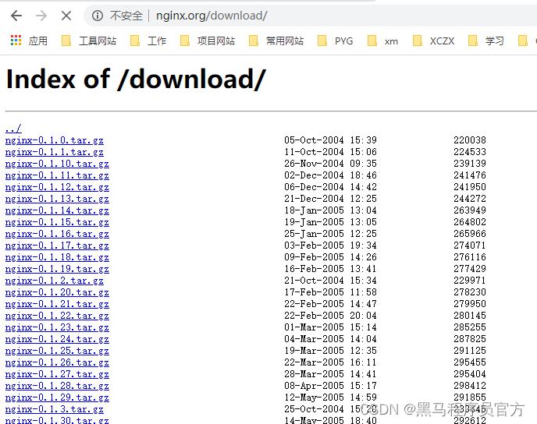Click the nginx-0.1.23.tar.gz link
The width and height of the screenshot is (537, 424).
[x=57, y=327]
